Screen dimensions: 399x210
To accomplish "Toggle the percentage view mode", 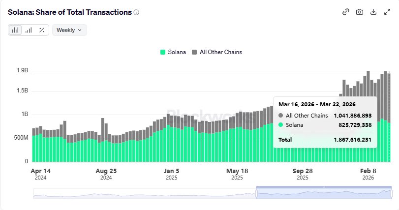I will pos(42,30).
